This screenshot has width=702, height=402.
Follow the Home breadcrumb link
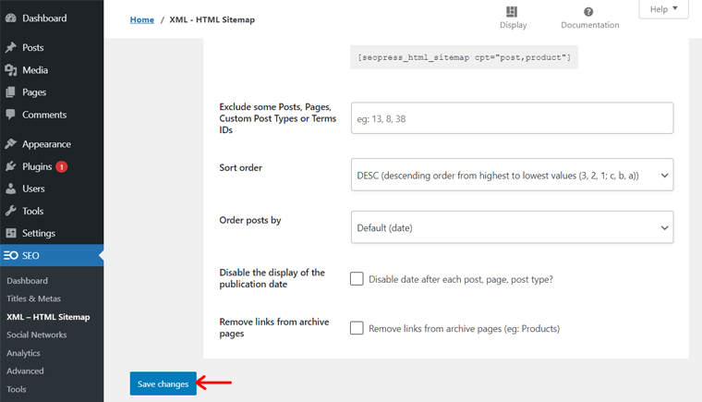(142, 19)
